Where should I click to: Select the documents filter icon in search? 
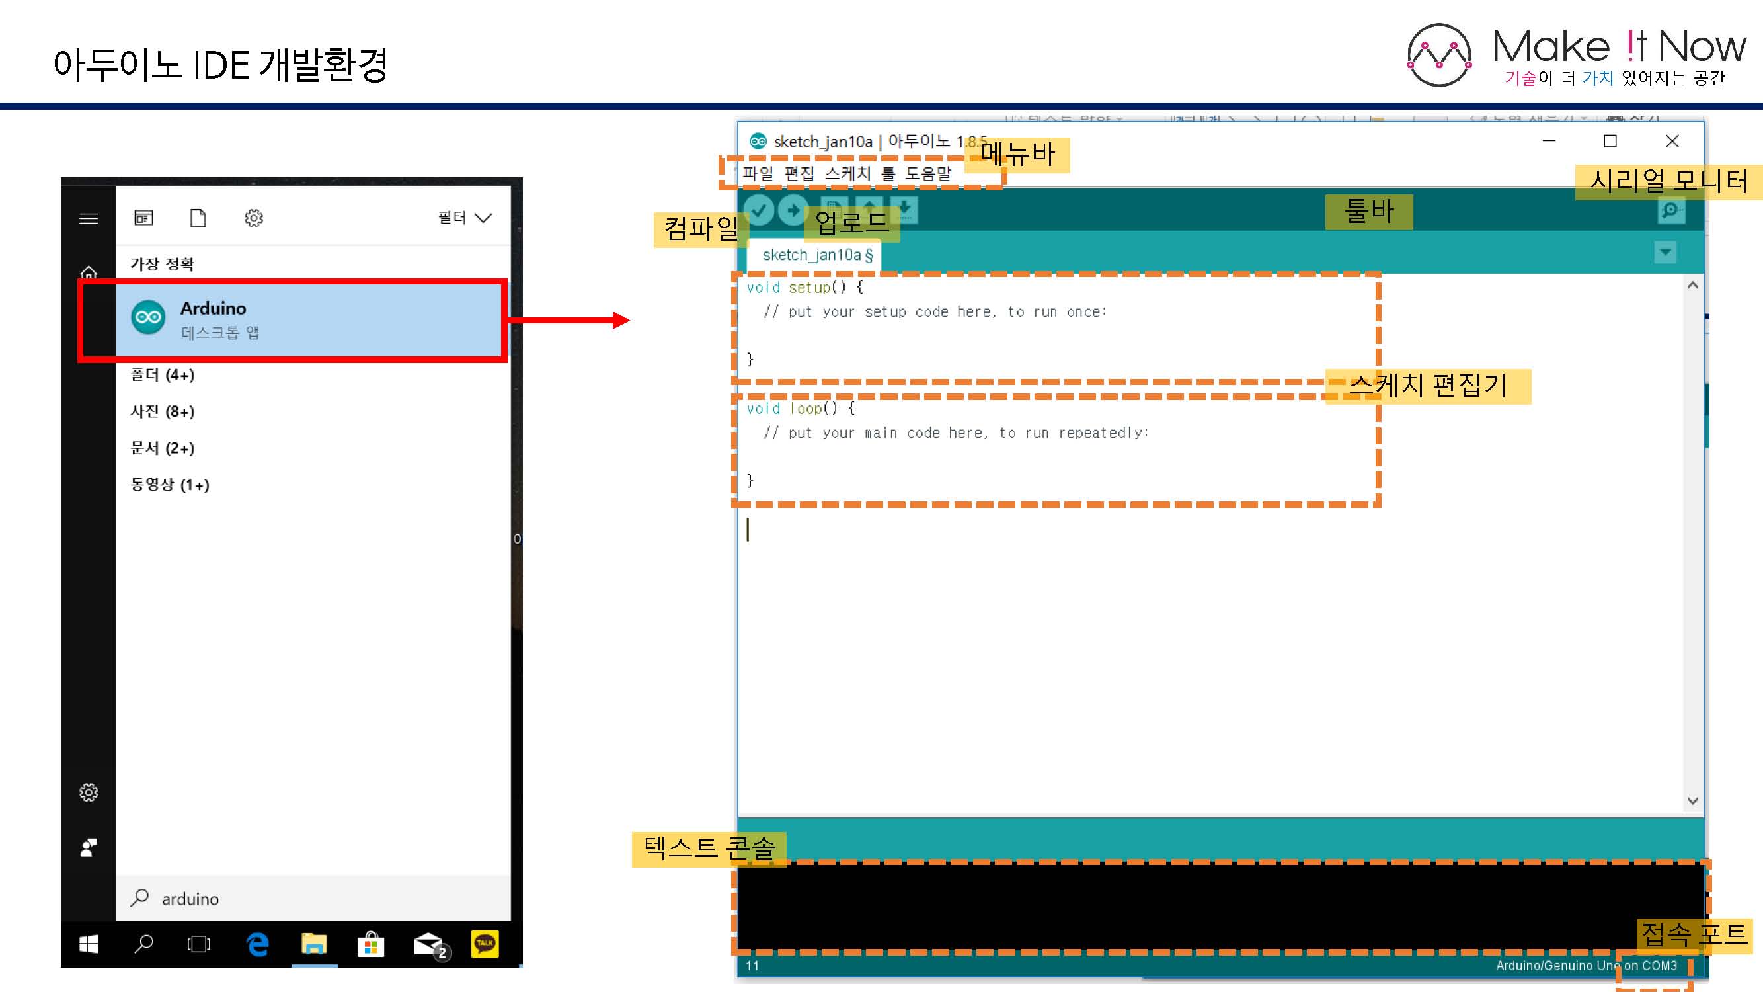(x=198, y=218)
